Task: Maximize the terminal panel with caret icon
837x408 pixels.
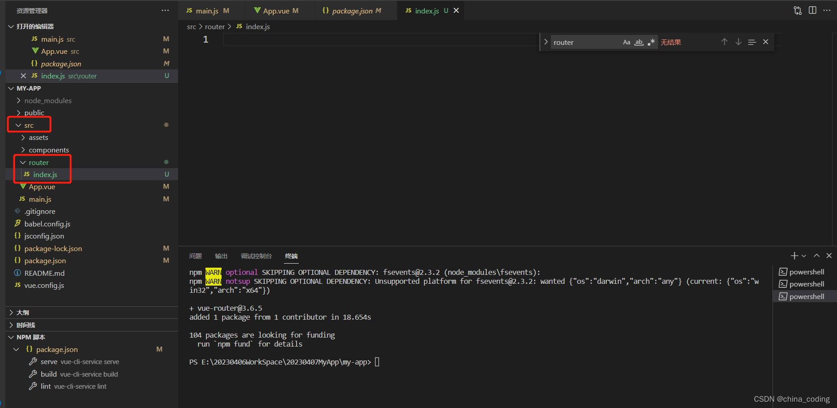Action: pyautogui.click(x=817, y=256)
